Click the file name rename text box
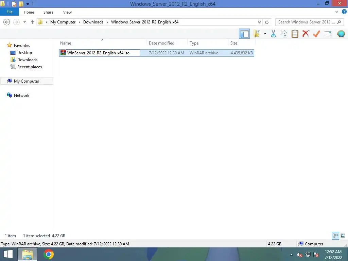The image size is (348, 261). pyautogui.click(x=103, y=53)
